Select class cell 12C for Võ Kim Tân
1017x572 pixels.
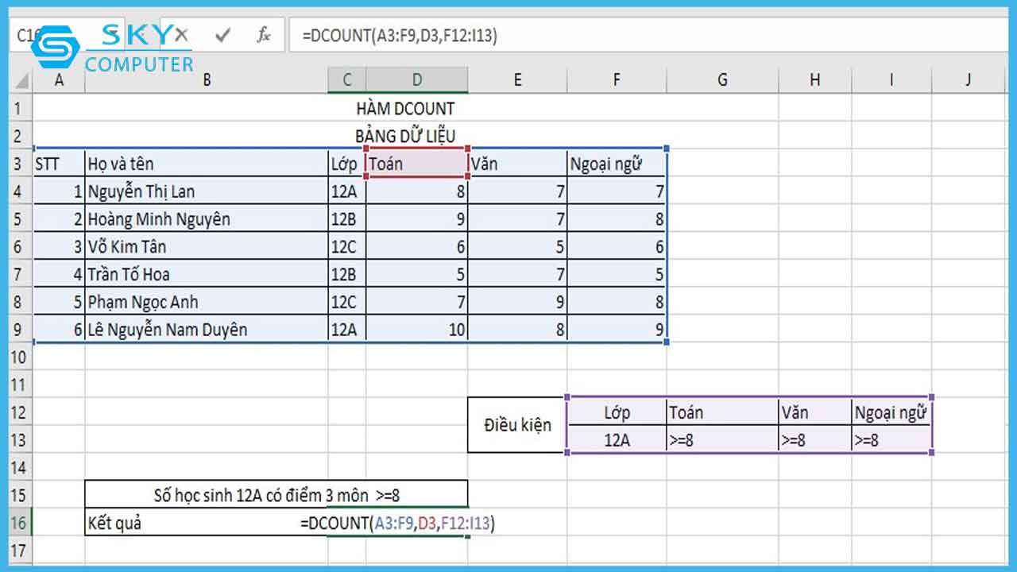[347, 246]
